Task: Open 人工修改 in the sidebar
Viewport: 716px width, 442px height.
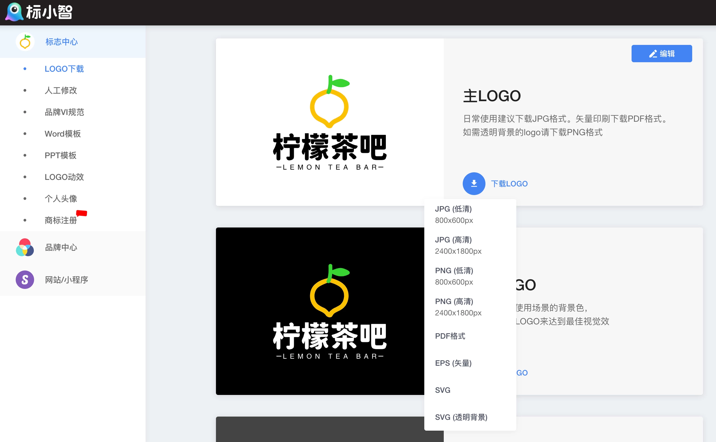Action: click(x=61, y=90)
